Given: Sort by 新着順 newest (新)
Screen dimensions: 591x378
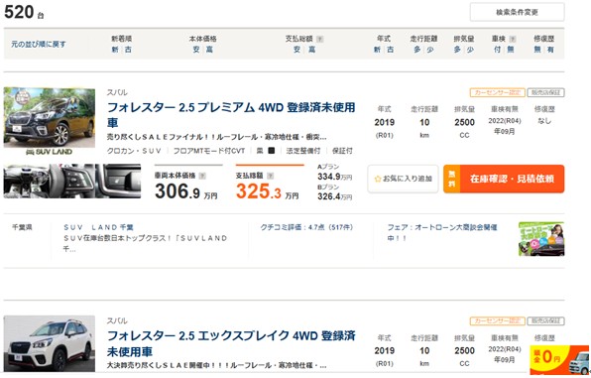Looking at the screenshot, I should pyautogui.click(x=115, y=50).
